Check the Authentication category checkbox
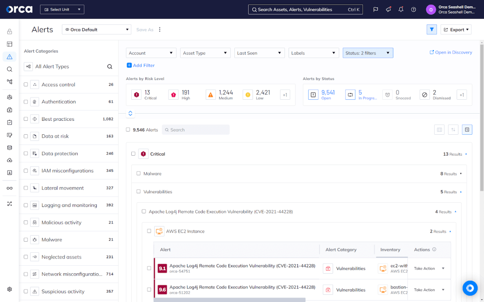 [26, 102]
